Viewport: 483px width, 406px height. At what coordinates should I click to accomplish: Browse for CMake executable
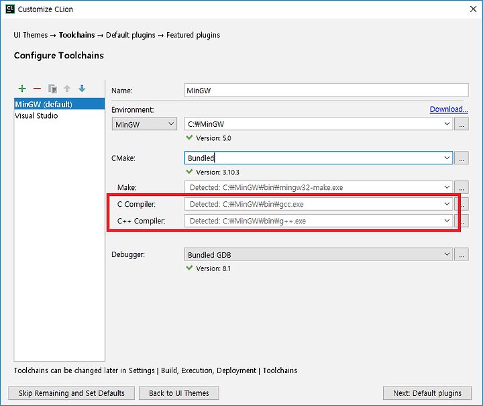click(462, 158)
